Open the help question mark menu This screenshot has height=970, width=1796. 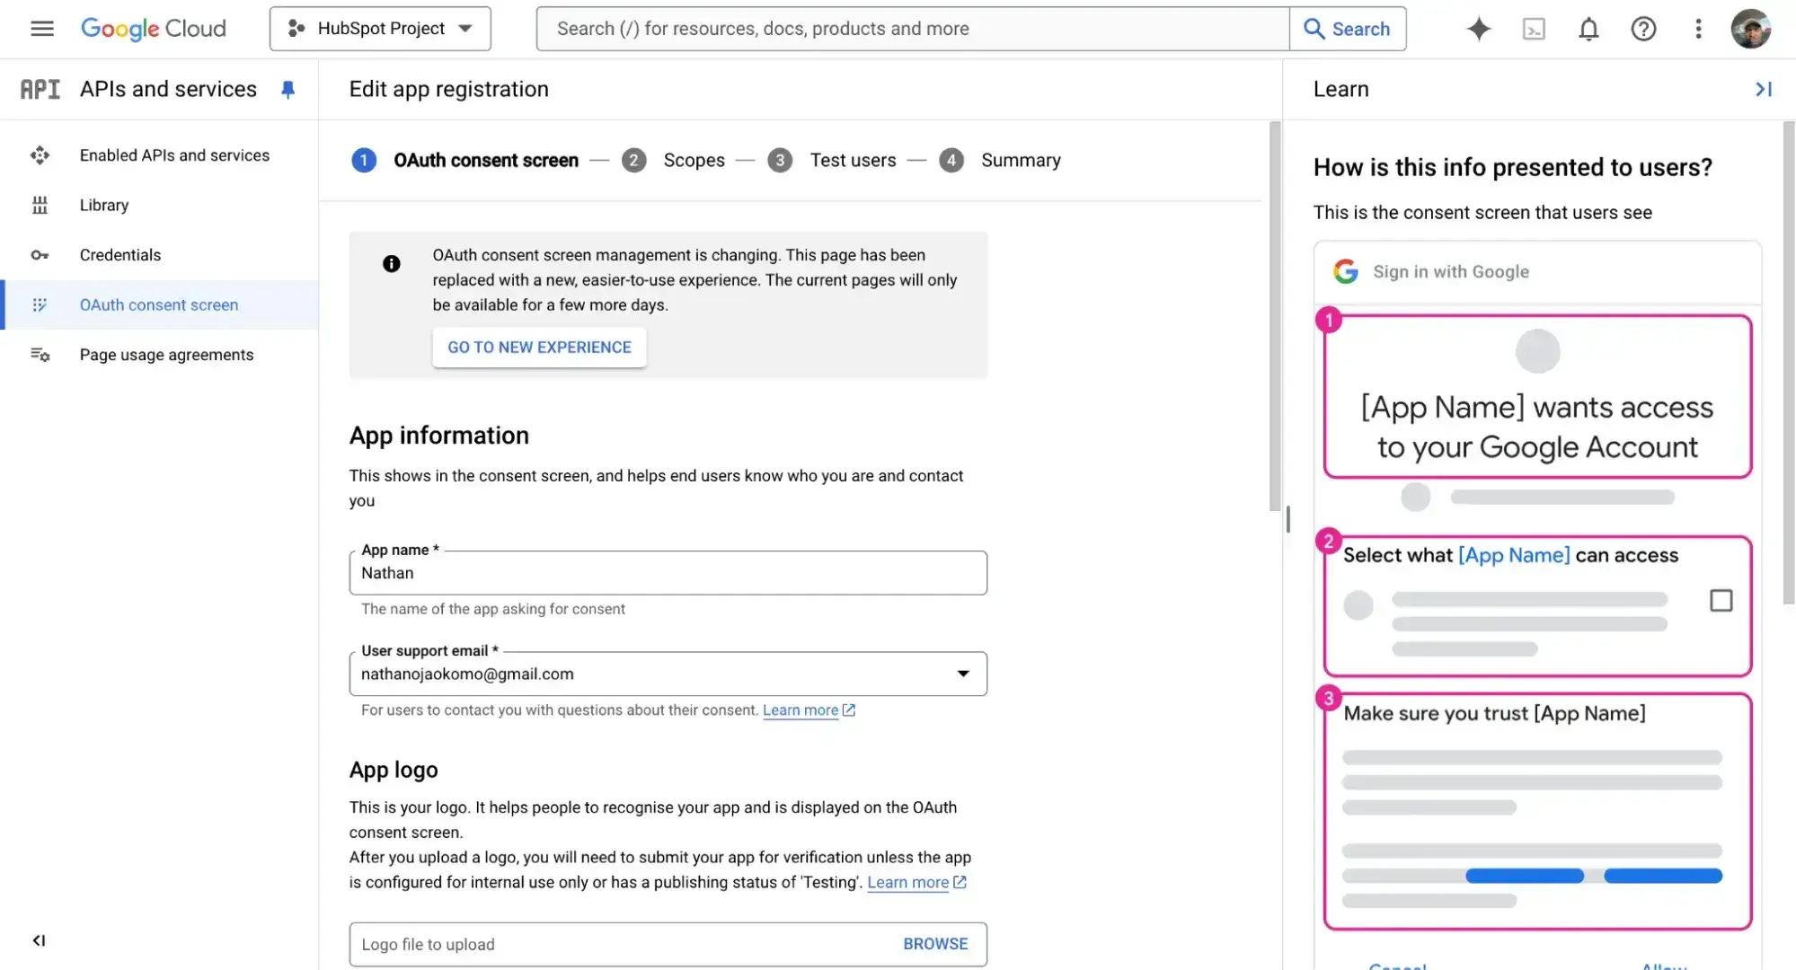click(1643, 29)
